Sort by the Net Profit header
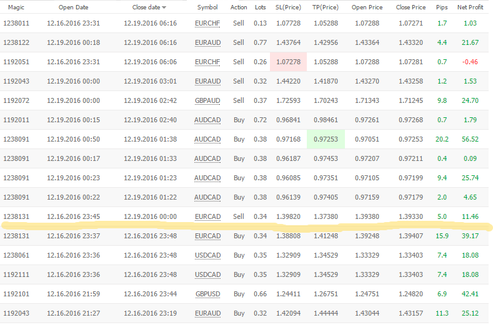 pos(470,7)
